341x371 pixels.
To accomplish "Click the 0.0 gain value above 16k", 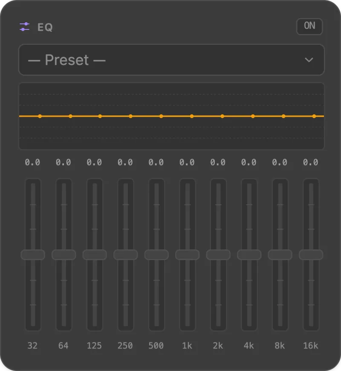I will 310,162.
